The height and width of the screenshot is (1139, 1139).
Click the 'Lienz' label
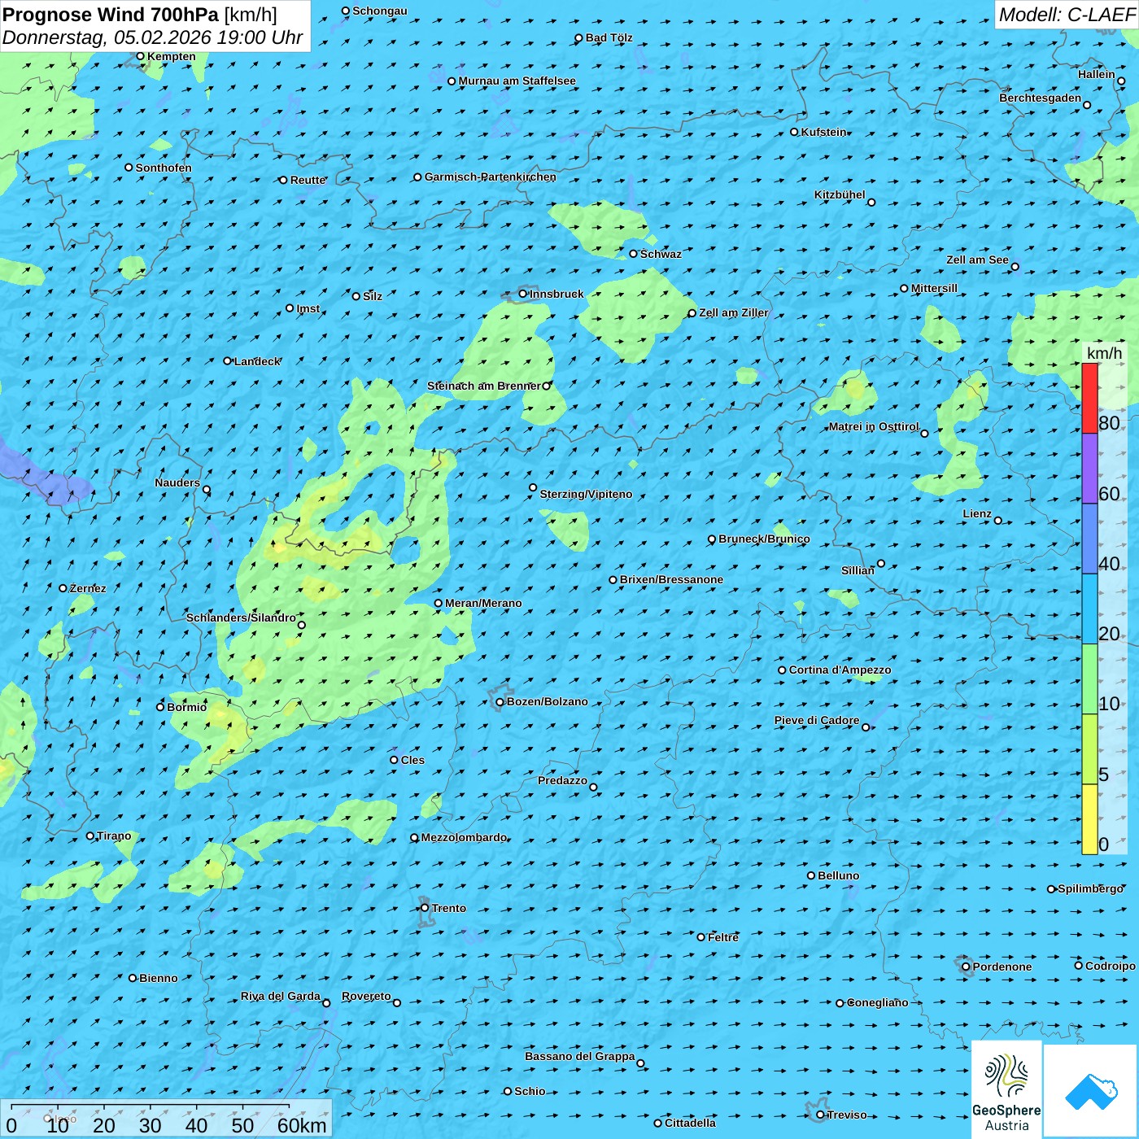(x=977, y=513)
